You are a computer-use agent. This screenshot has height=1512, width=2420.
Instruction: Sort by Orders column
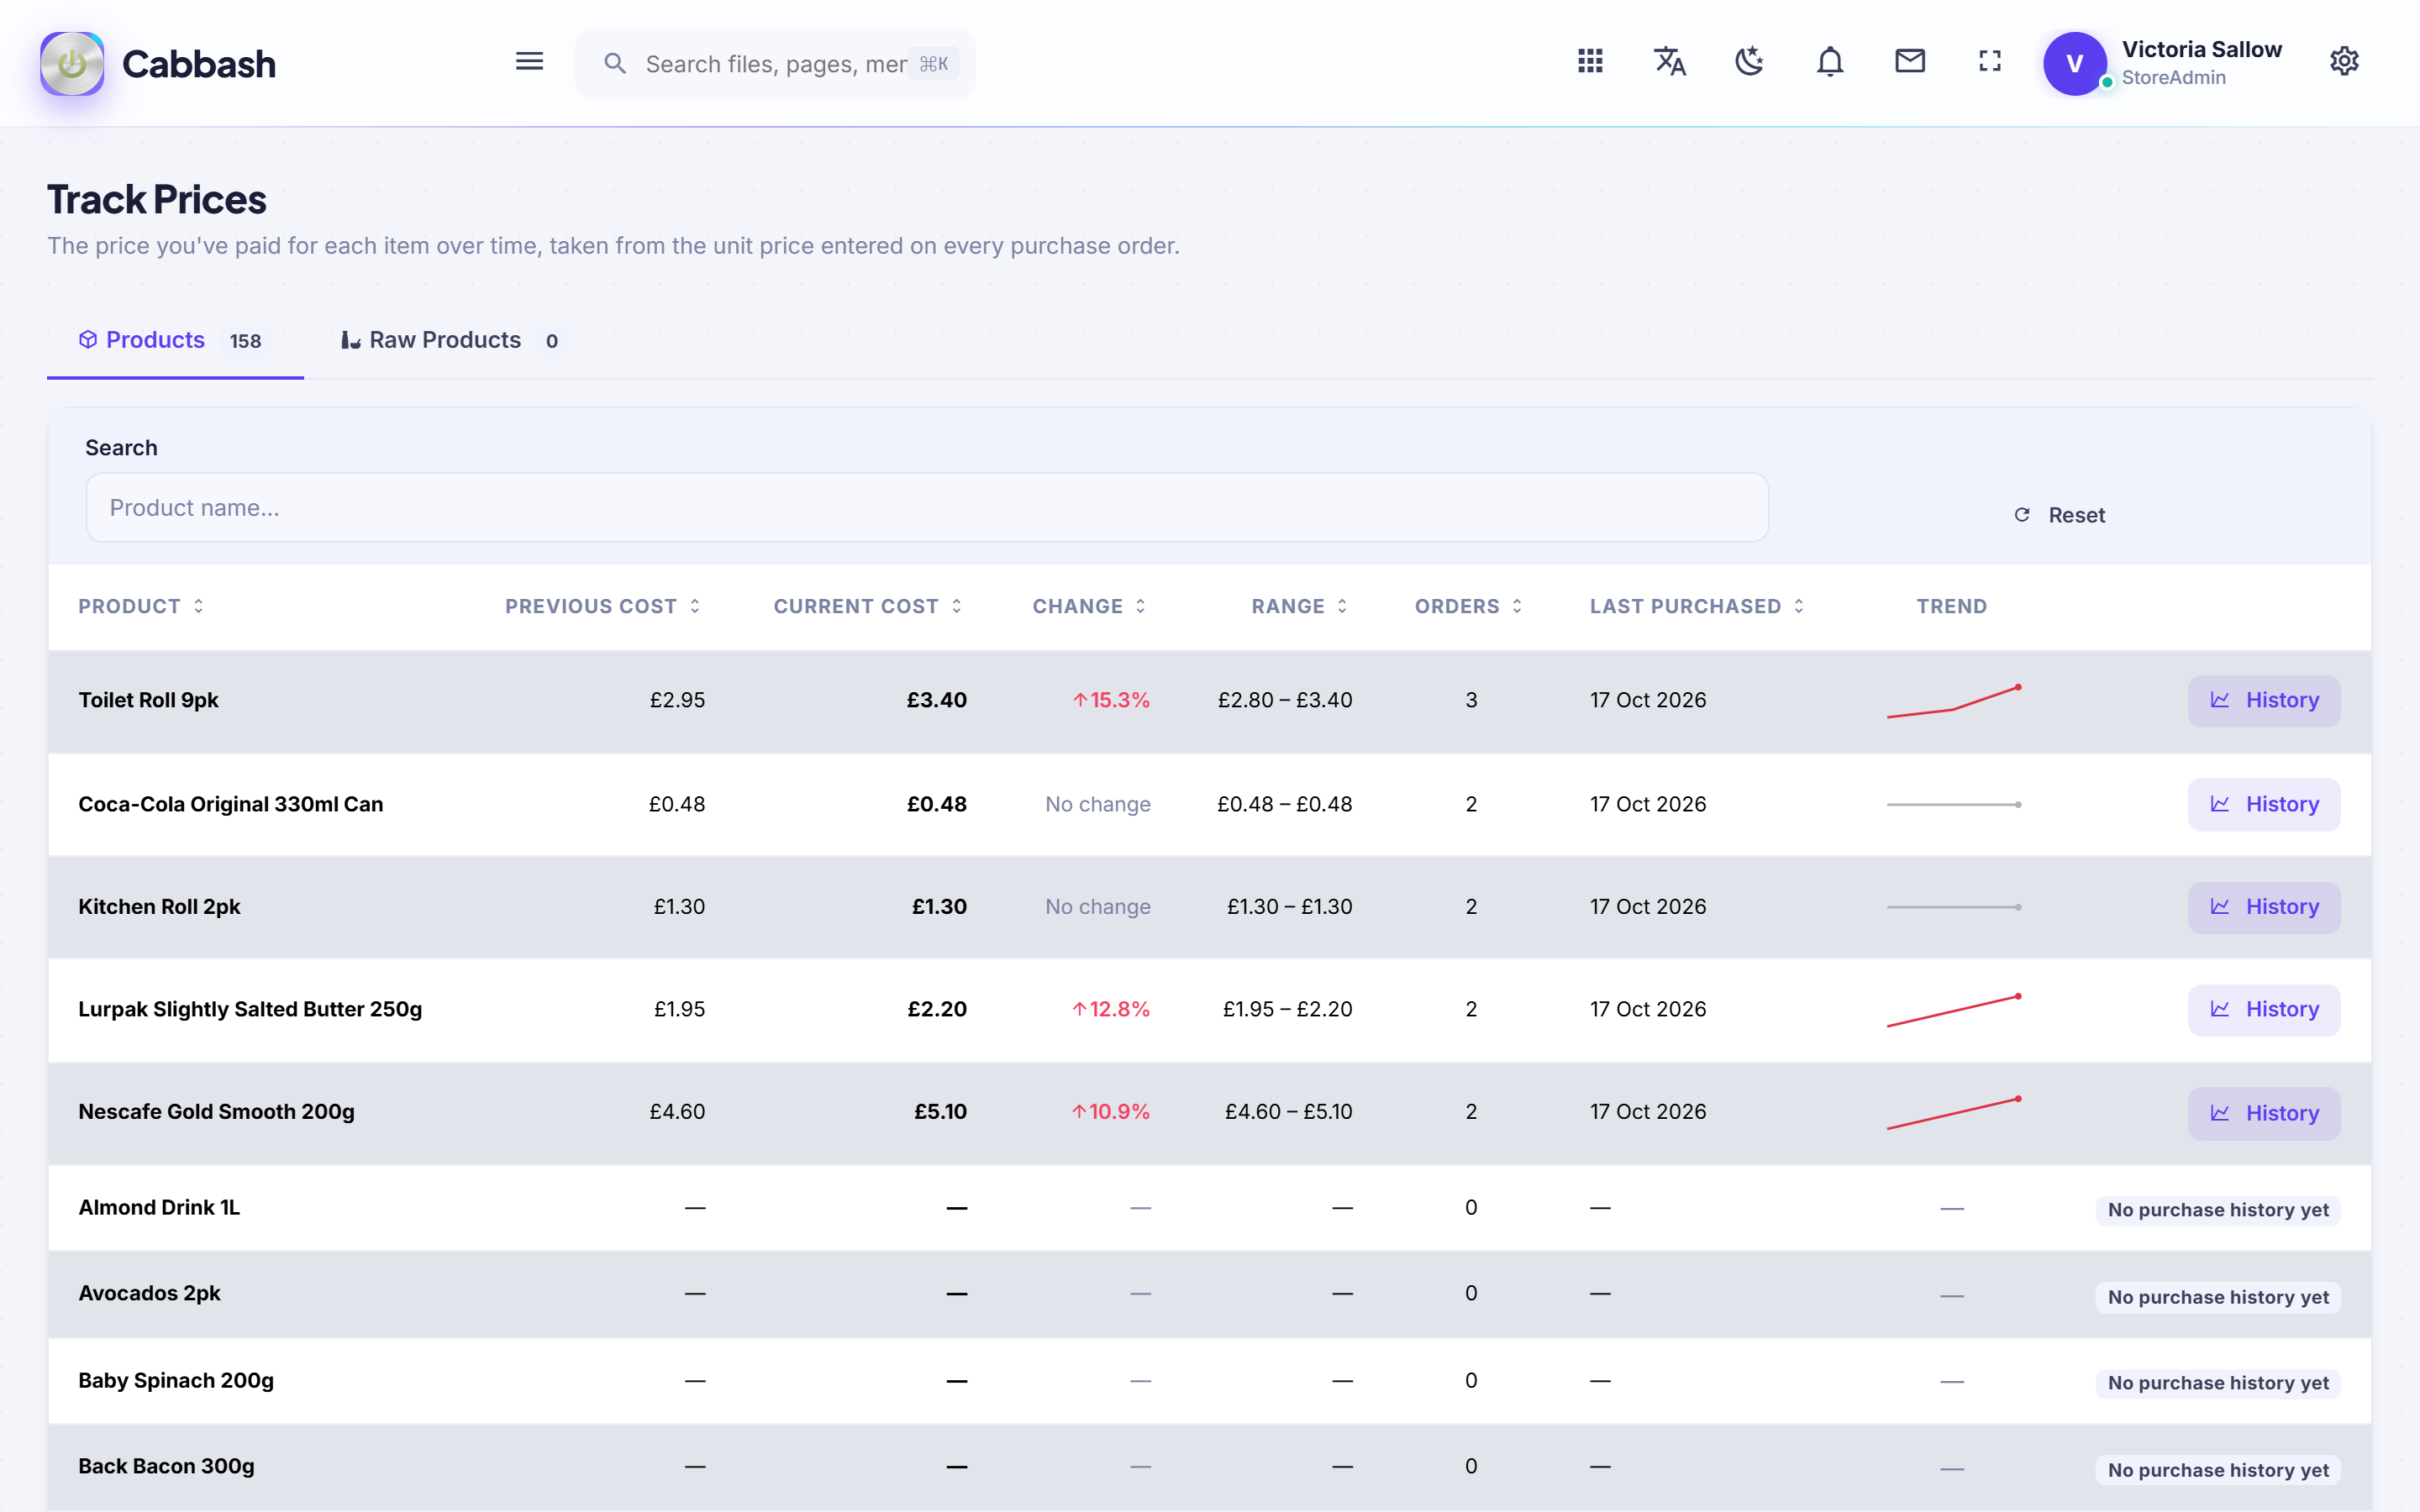pos(1468,606)
